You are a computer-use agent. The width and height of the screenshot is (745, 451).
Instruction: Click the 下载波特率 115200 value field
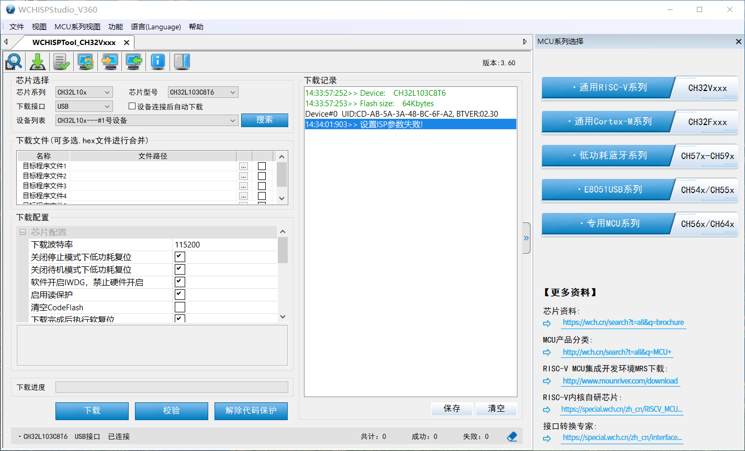(225, 244)
